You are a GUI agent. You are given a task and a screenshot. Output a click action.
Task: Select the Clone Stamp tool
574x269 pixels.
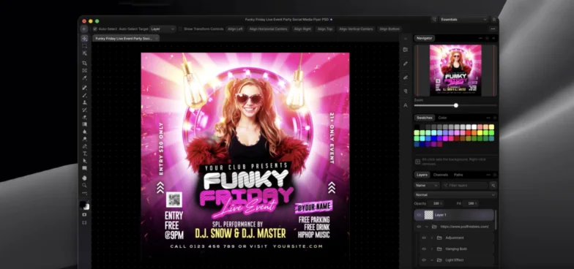point(85,102)
